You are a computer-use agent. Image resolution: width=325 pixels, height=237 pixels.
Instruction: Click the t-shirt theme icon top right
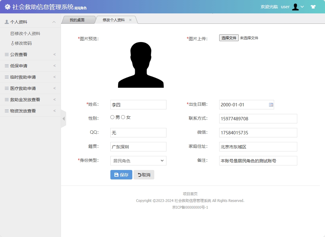click(313, 6)
